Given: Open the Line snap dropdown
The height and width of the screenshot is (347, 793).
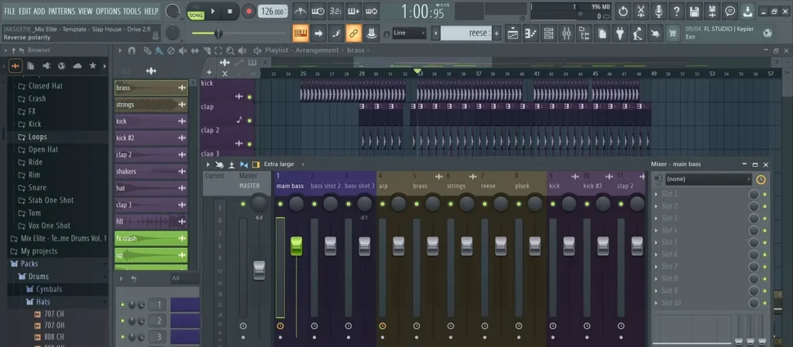Looking at the screenshot, I should (x=409, y=33).
